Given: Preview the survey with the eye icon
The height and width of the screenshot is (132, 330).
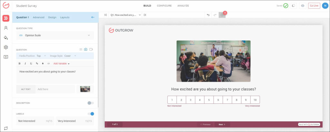Looking at the screenshot, I should pyautogui.click(x=302, y=6).
